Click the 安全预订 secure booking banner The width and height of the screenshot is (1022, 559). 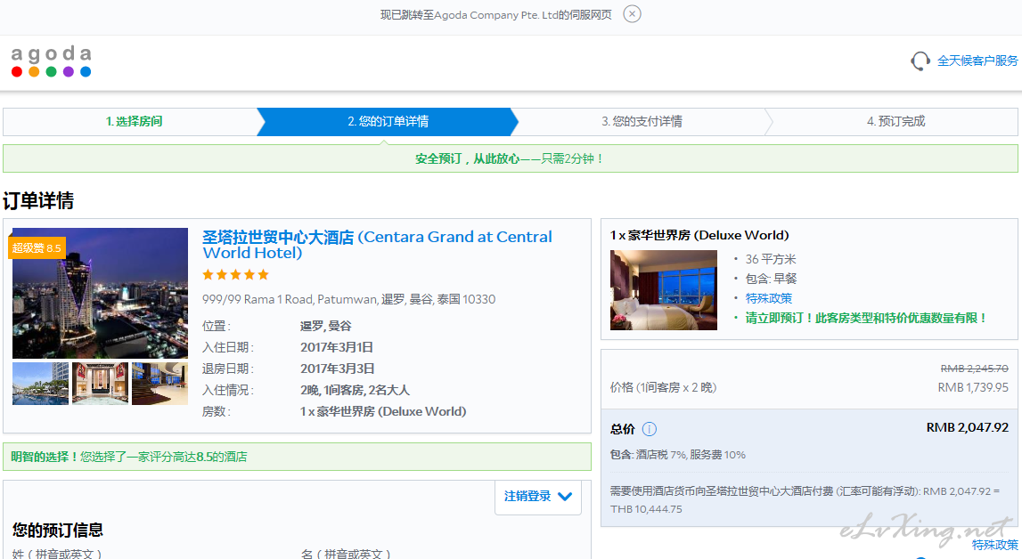pyautogui.click(x=511, y=158)
